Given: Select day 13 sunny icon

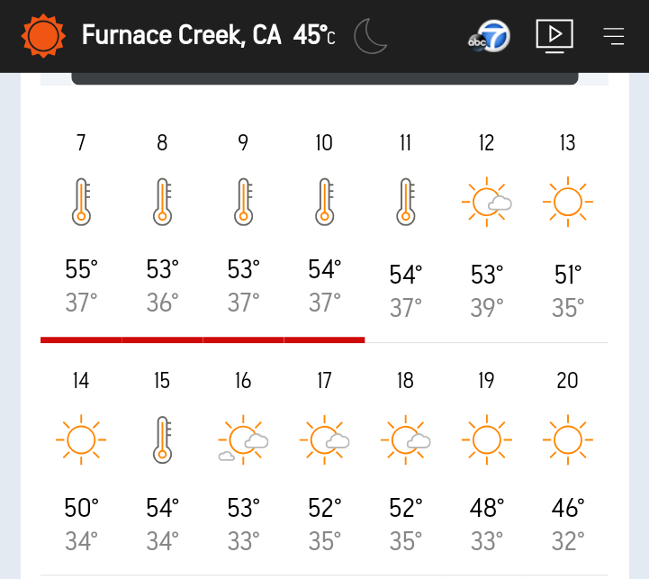Looking at the screenshot, I should point(568,202).
